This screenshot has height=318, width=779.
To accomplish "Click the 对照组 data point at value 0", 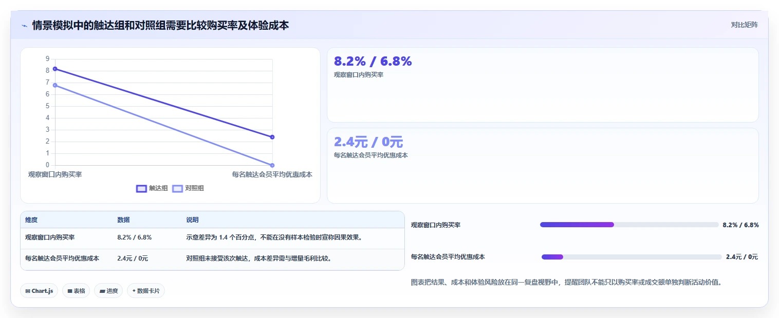I will 272,165.
